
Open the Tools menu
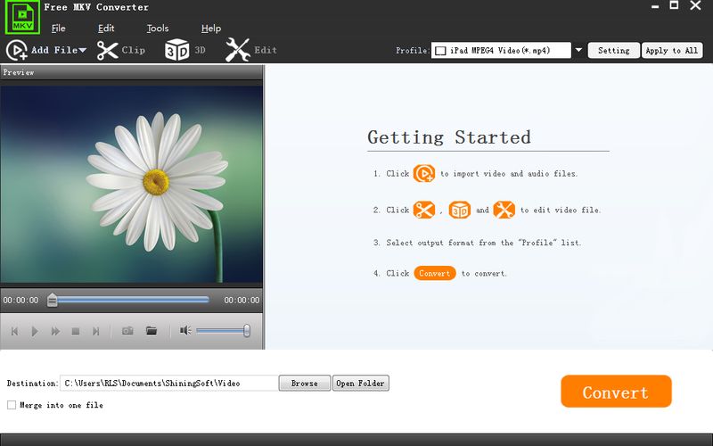pyautogui.click(x=158, y=29)
